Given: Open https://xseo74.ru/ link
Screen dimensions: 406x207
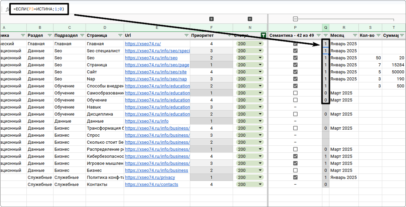Looking at the screenshot, I should coord(143,44).
